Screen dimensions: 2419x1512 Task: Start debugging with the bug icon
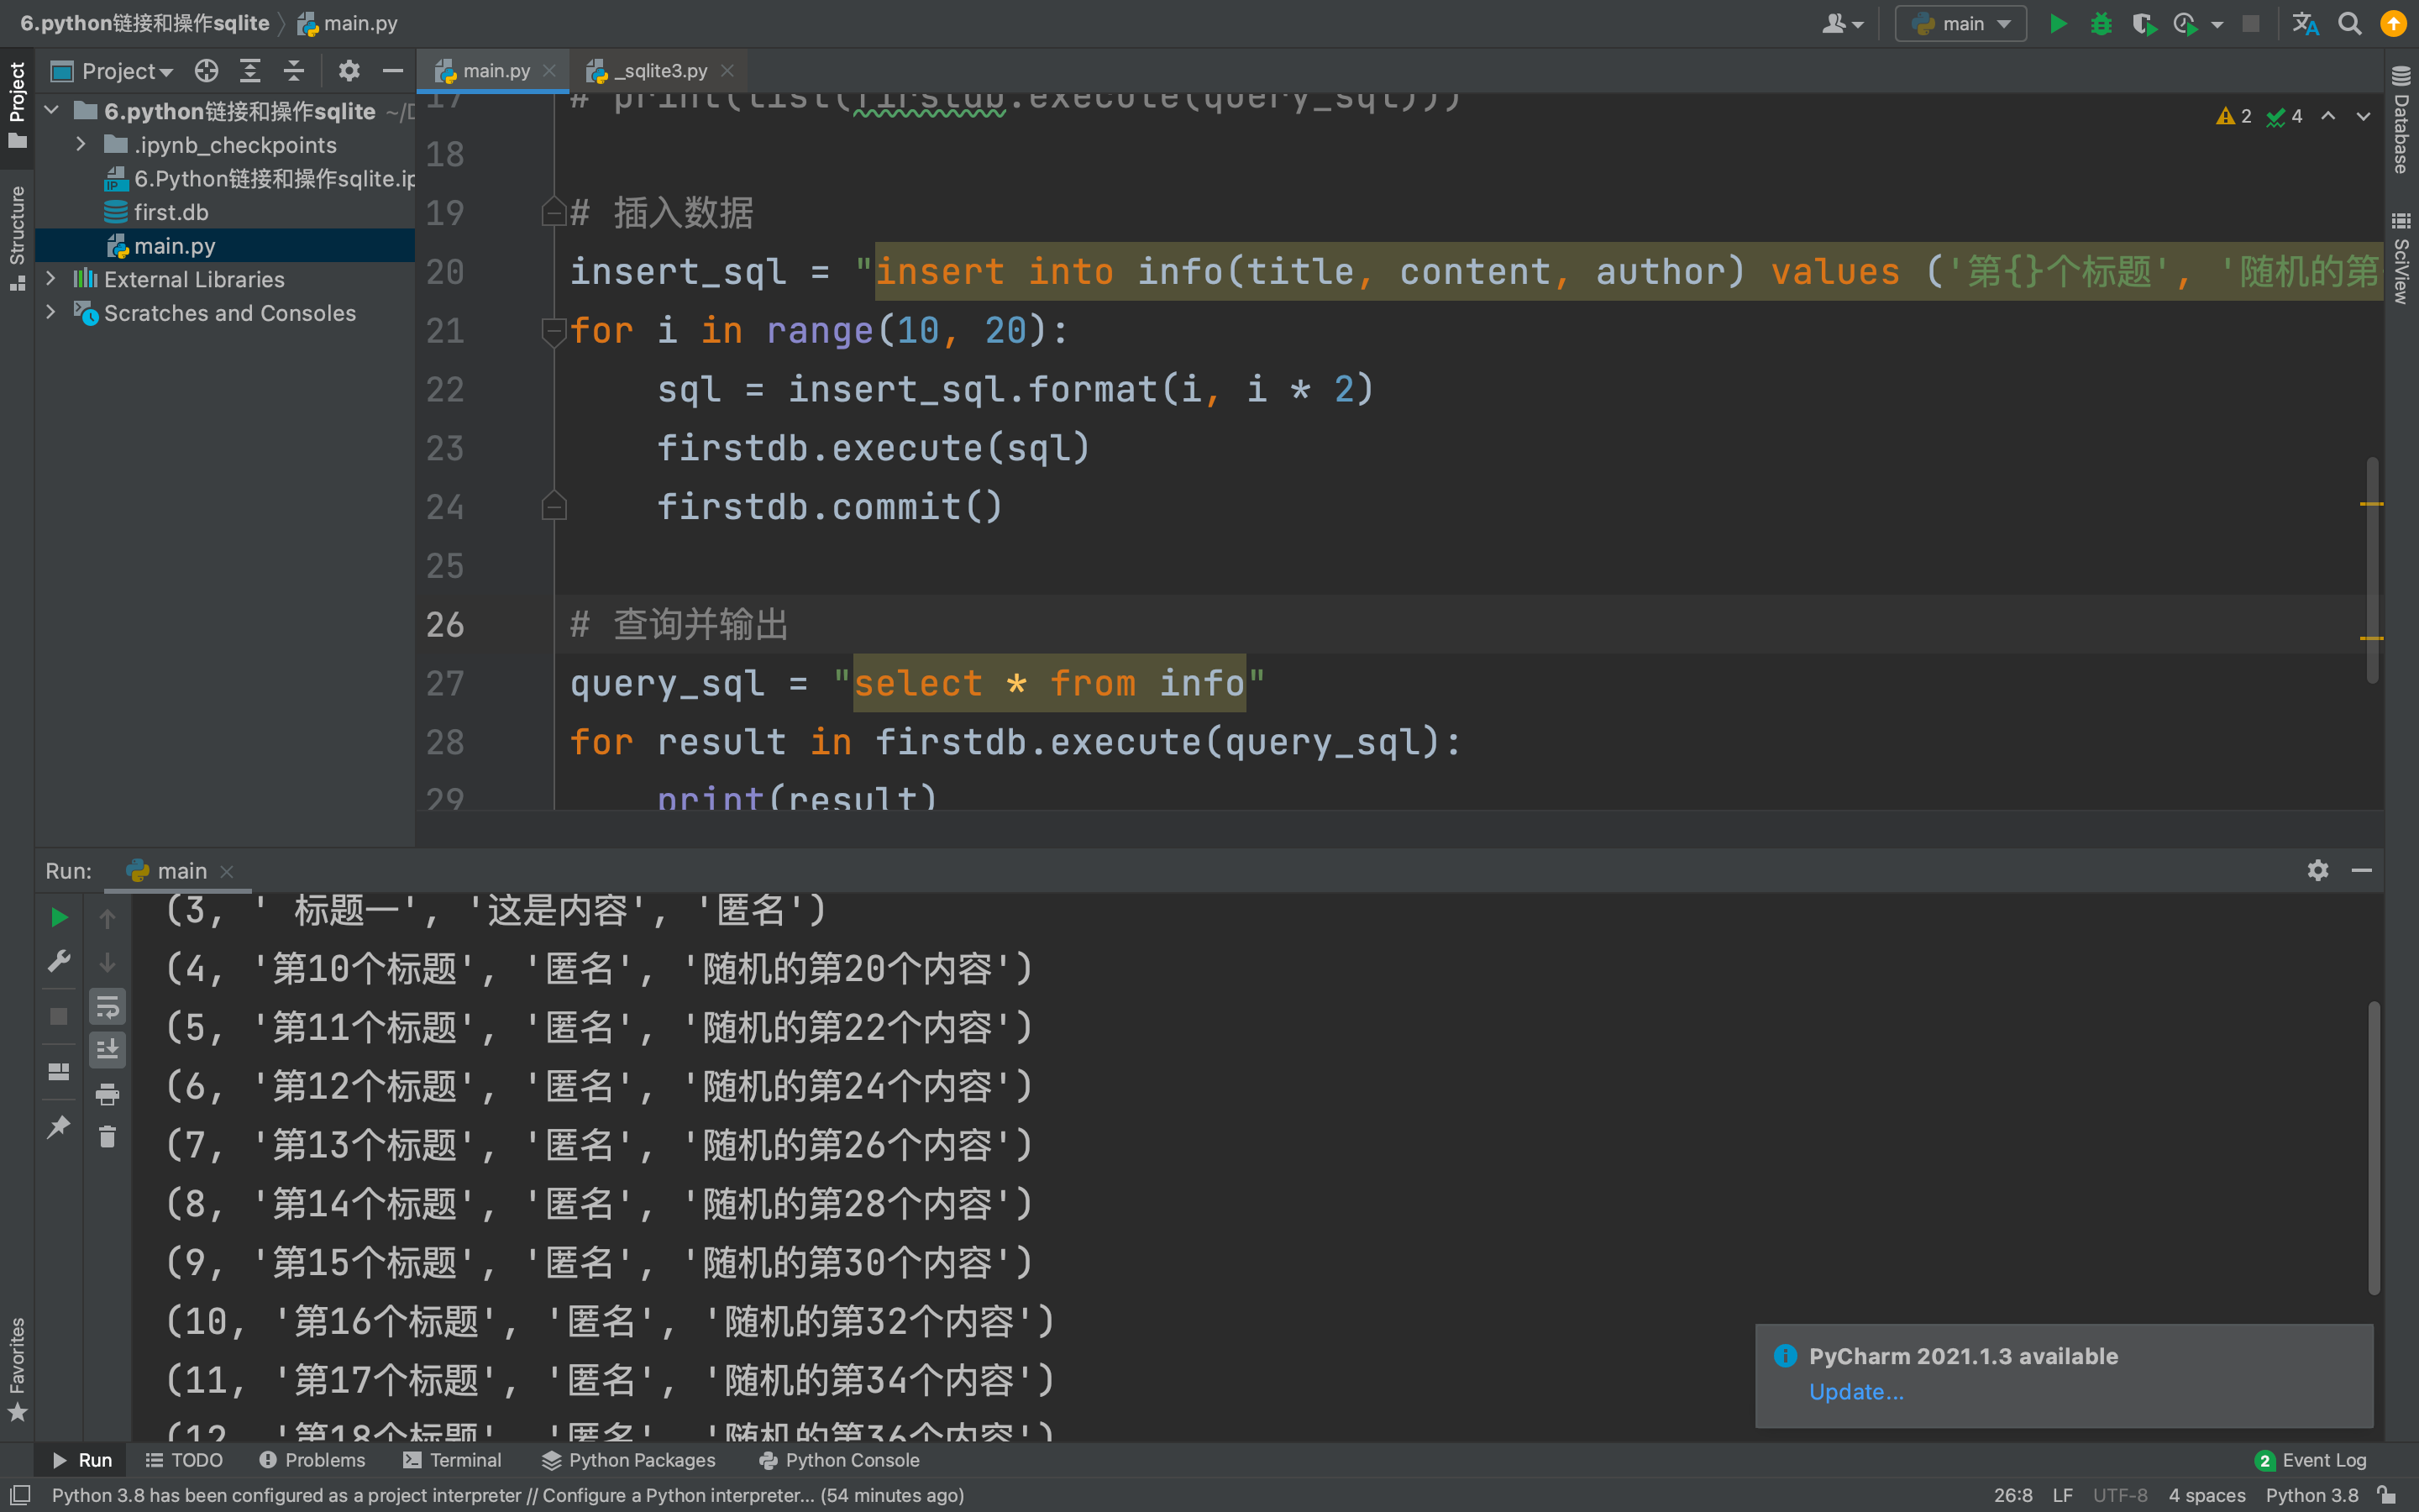[2100, 23]
